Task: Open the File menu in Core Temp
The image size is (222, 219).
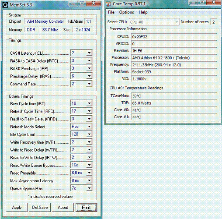Action: (x=111, y=12)
